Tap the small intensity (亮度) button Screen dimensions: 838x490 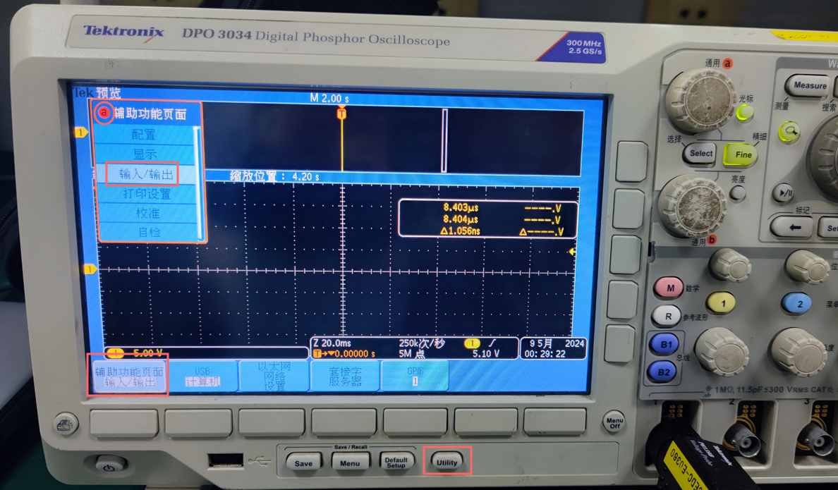tap(738, 192)
